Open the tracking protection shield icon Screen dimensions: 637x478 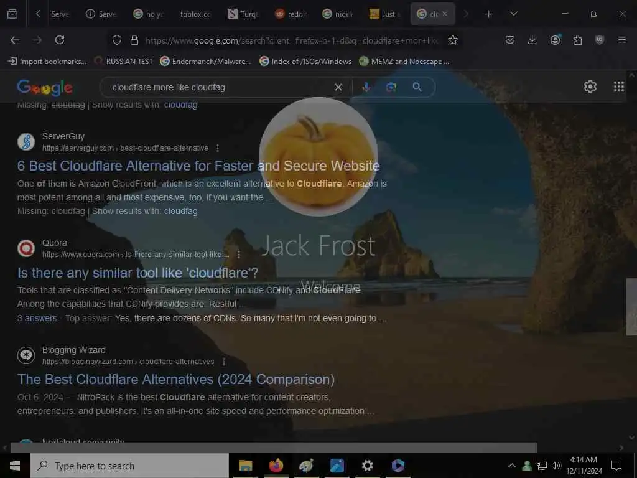117,40
